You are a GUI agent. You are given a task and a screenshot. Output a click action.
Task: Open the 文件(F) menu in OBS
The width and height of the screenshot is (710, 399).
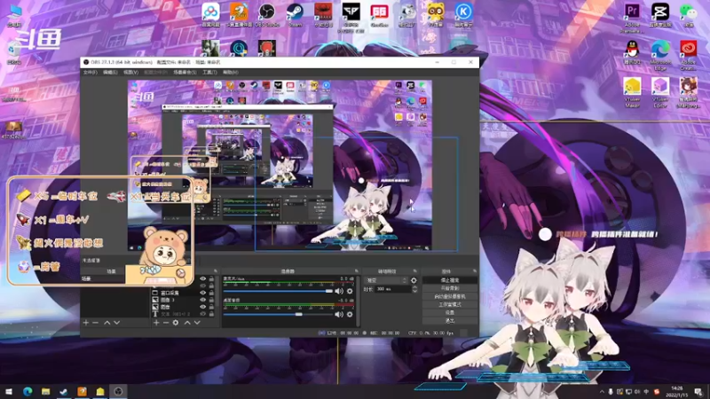(x=90, y=73)
